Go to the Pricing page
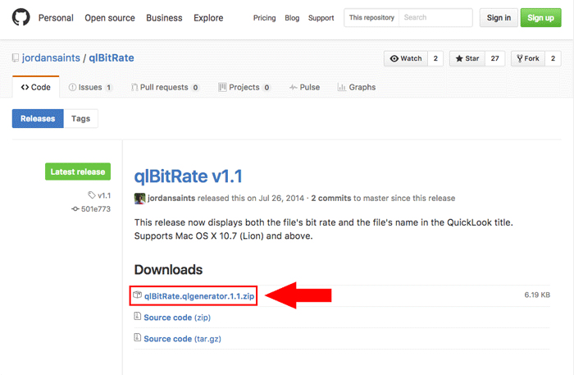 tap(264, 18)
